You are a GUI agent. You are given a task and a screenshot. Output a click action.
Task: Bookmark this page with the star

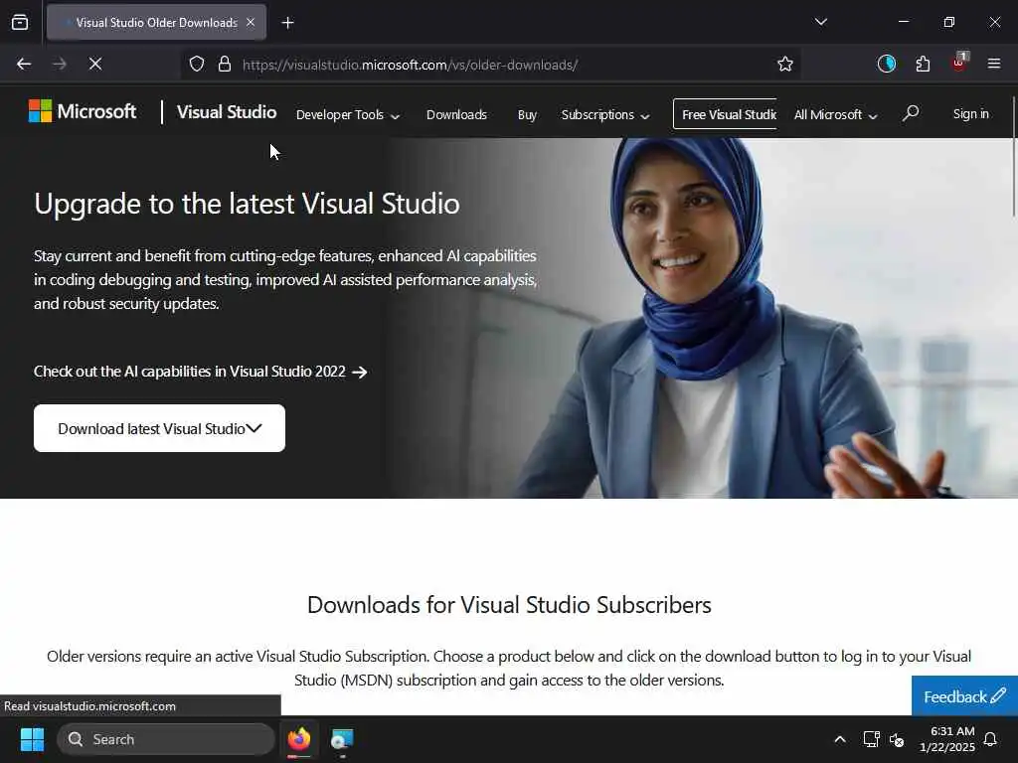tap(785, 64)
